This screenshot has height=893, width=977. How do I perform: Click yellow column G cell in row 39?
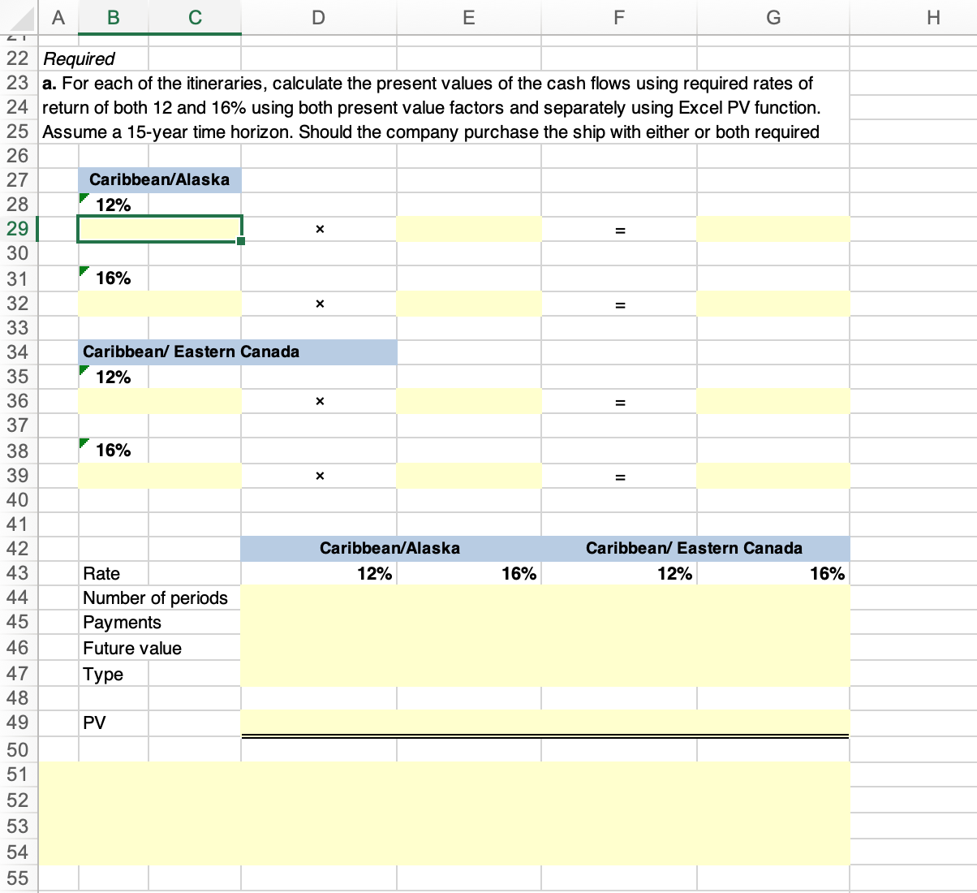tap(773, 476)
